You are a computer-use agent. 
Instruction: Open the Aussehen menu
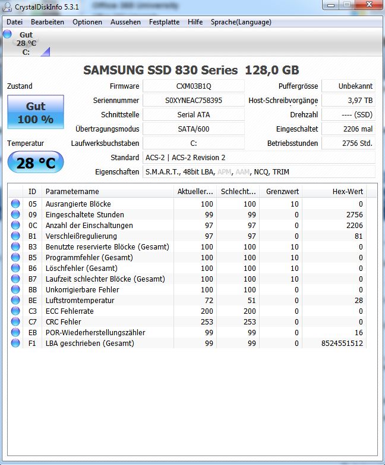pos(125,22)
